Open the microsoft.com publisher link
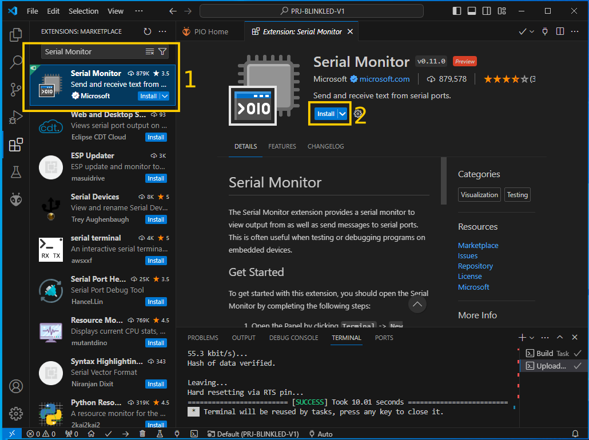 384,79
